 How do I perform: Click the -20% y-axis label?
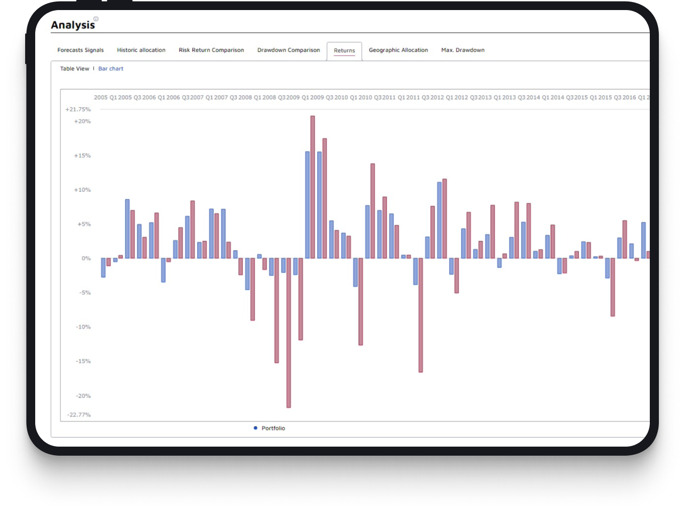[x=83, y=396]
